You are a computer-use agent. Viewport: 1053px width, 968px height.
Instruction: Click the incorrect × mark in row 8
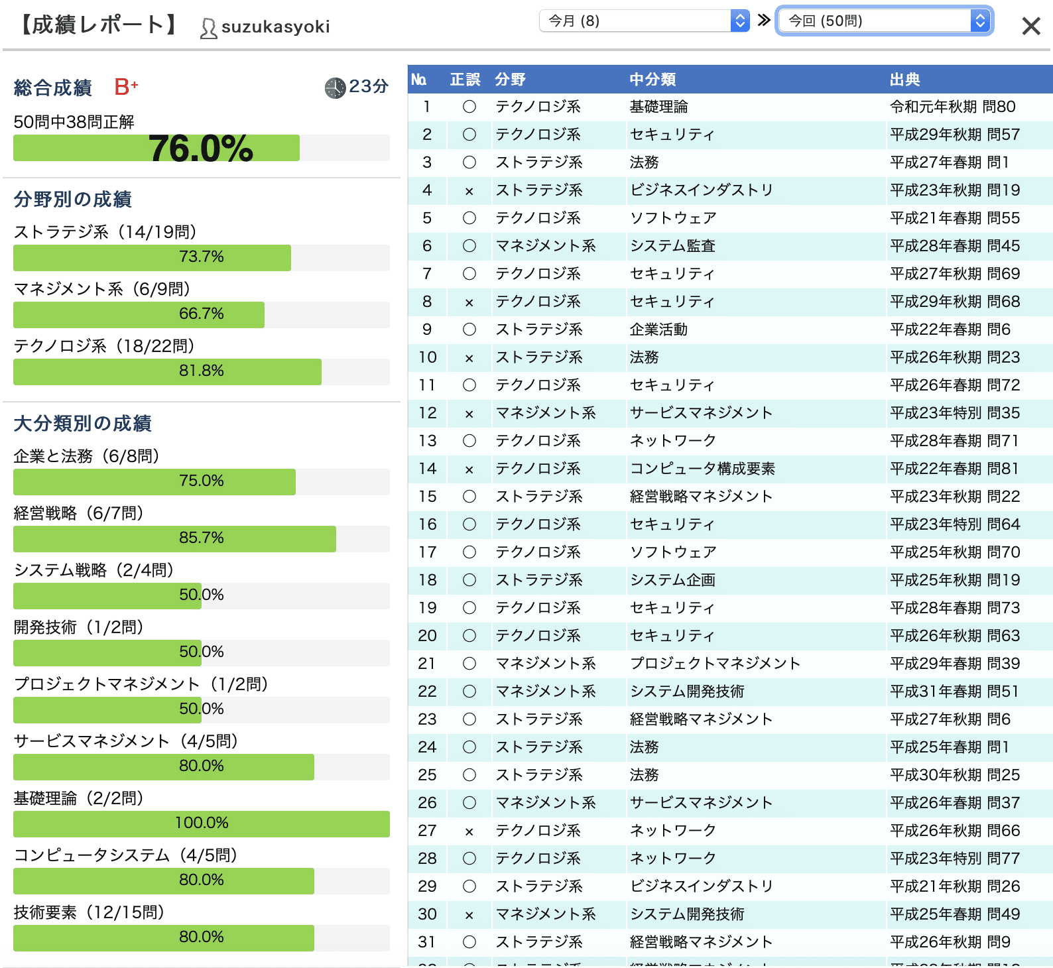coord(469,302)
